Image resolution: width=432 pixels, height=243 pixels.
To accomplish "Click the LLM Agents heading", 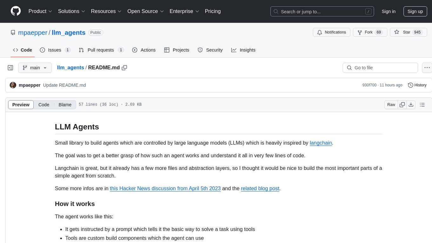I will pyautogui.click(x=77, y=127).
